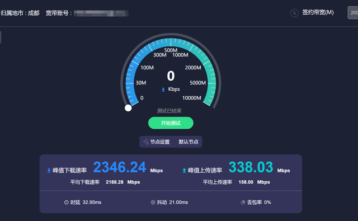358x221 pixels.
Task: Click the blurred 宽带账号 value
Action: (101, 13)
